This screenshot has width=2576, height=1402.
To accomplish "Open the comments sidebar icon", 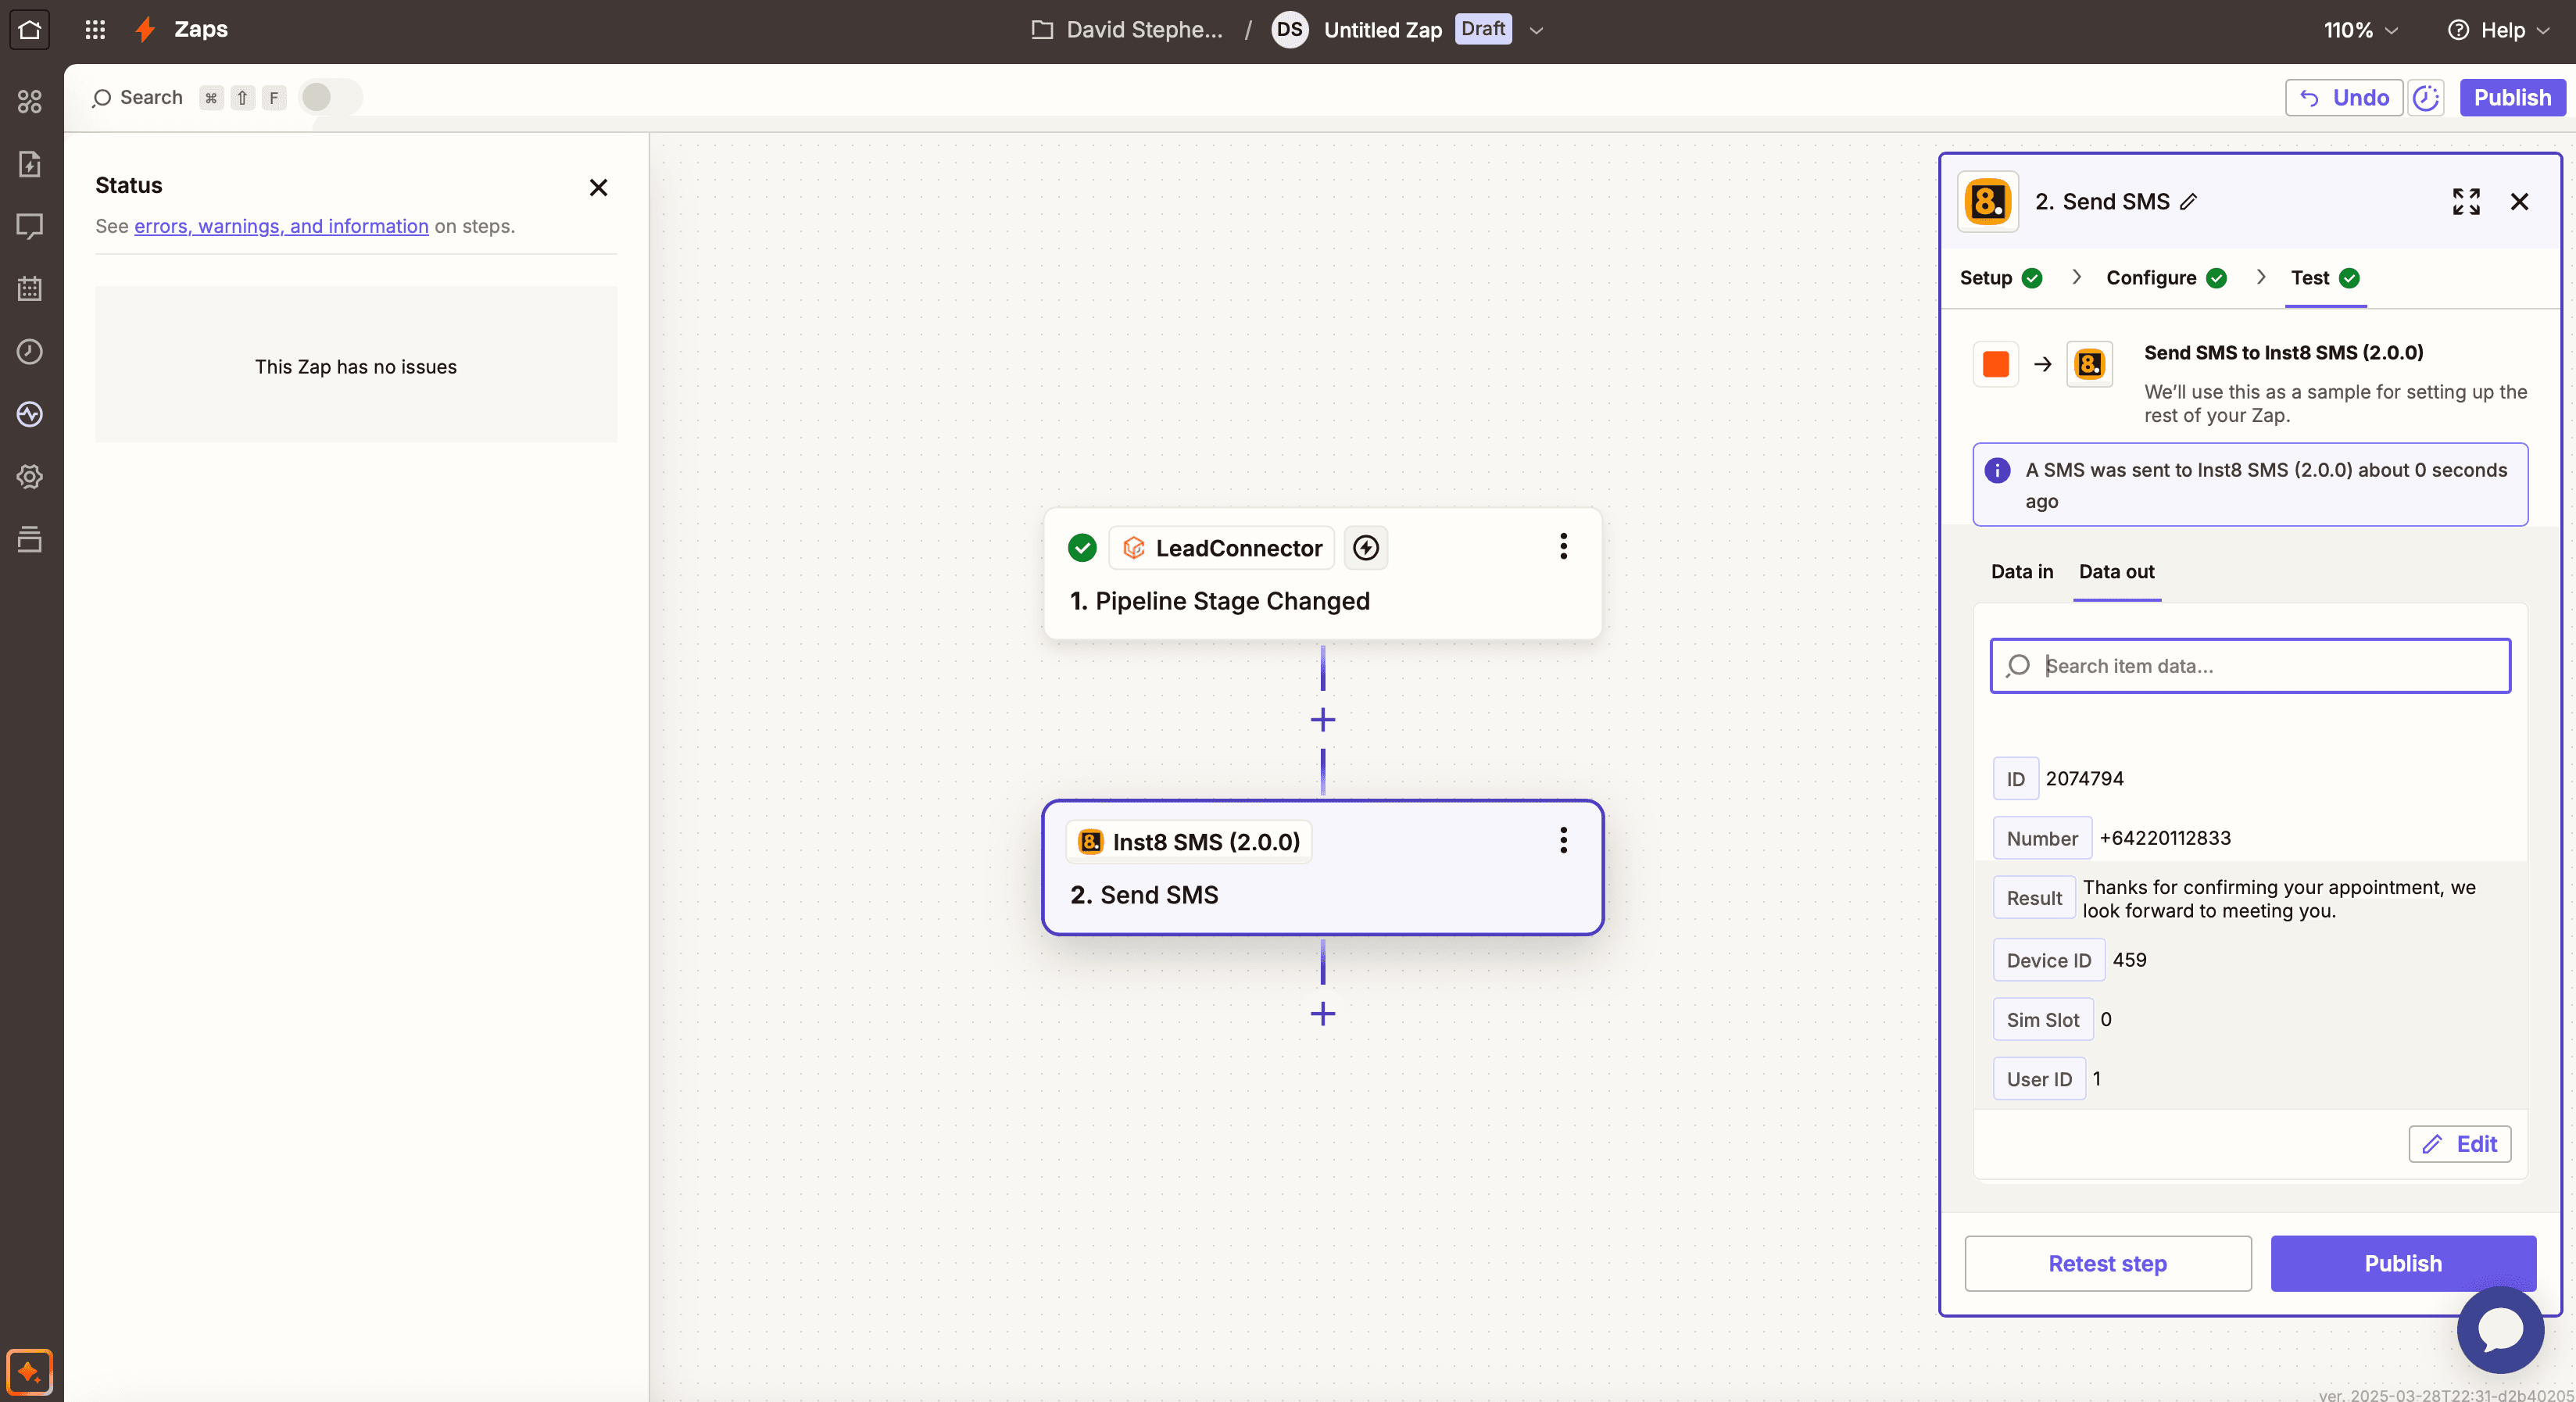I will click(30, 227).
